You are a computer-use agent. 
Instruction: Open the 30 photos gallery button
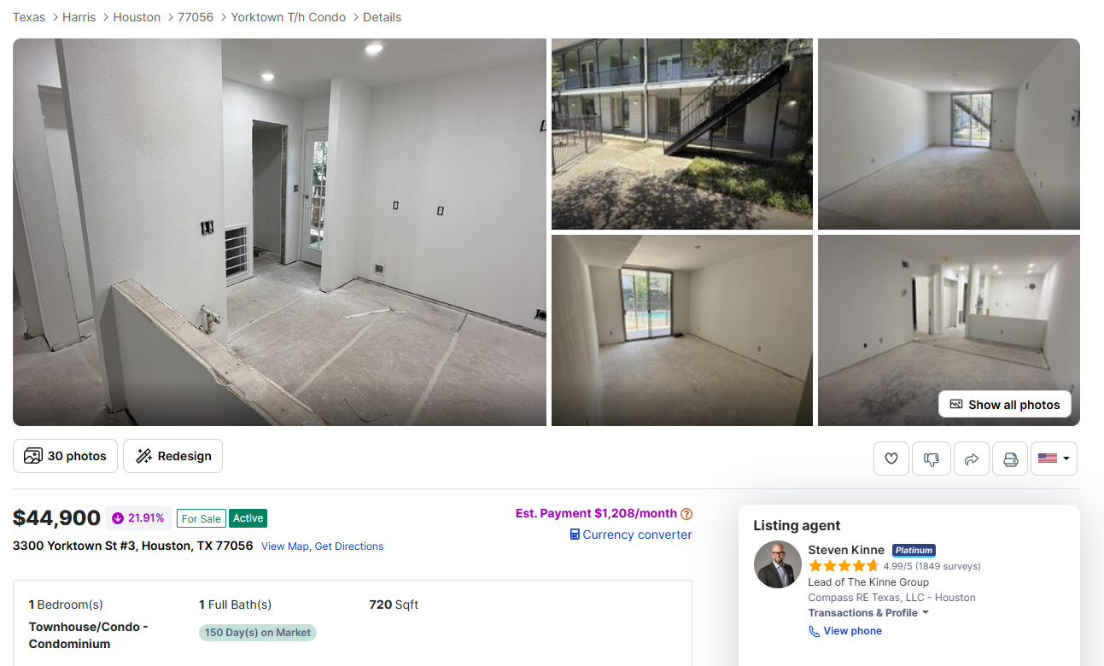(65, 456)
